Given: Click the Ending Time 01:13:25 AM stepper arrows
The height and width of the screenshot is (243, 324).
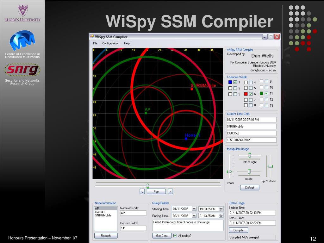Looking at the screenshot, I should (x=221, y=216).
